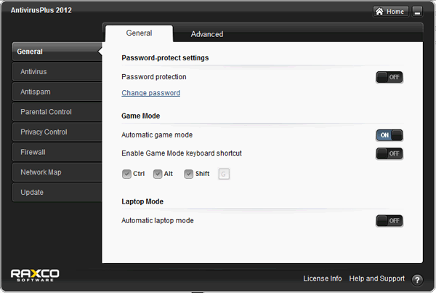This screenshot has width=436, height=293.
Task: Check the Ctrl modifier checkbox
Action: (126, 174)
